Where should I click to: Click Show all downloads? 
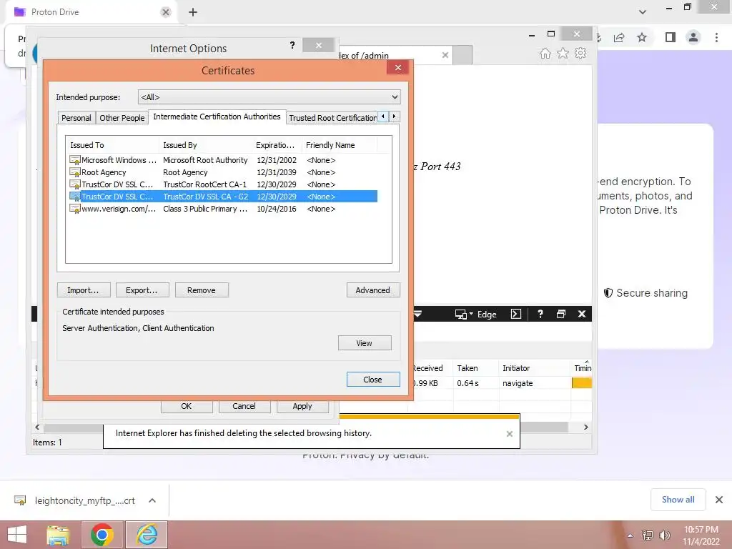tap(678, 500)
